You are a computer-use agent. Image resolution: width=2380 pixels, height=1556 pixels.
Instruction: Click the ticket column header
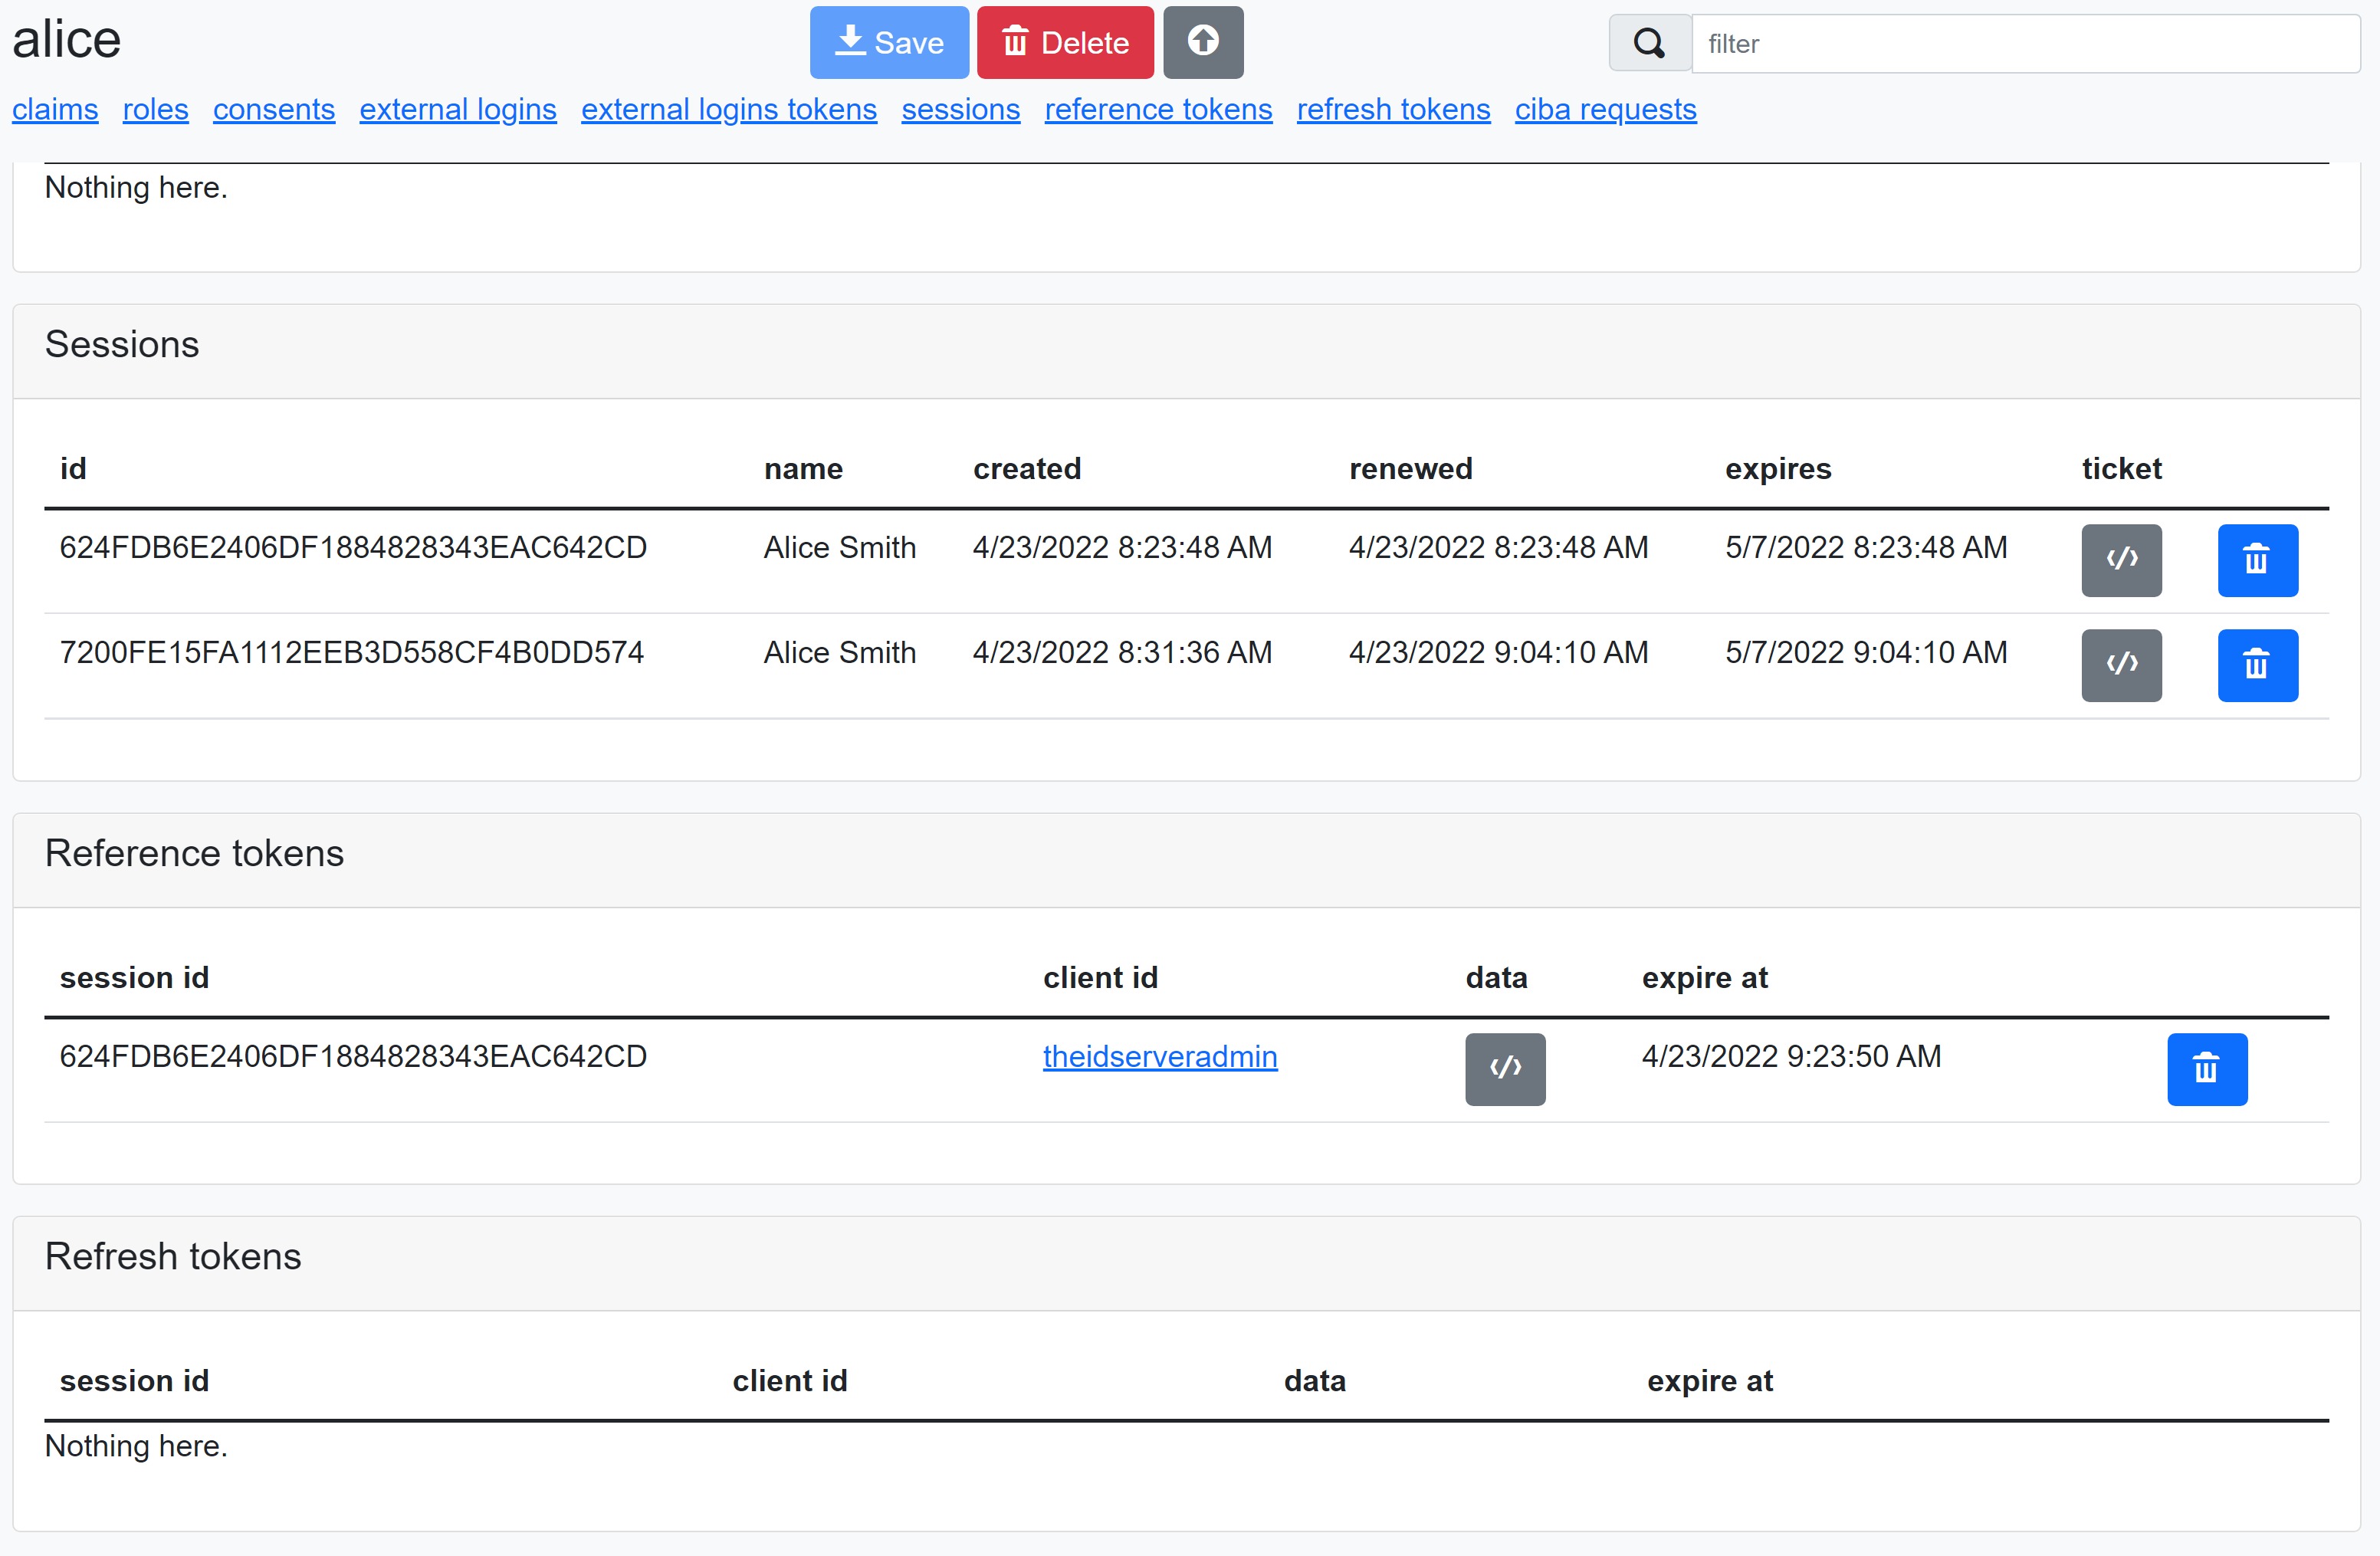[2121, 468]
